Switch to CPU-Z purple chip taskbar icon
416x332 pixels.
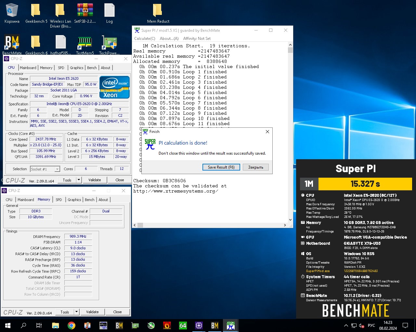pyautogui.click(x=199, y=326)
